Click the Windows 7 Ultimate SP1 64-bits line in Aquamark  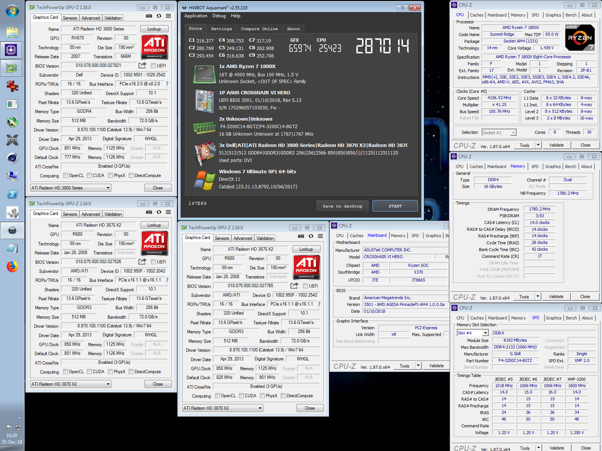pyautogui.click(x=257, y=171)
